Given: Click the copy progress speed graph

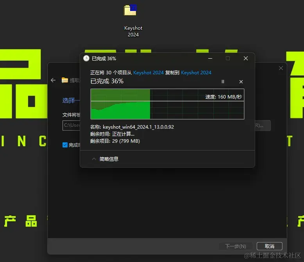Looking at the screenshot, I should pyautogui.click(x=167, y=104).
